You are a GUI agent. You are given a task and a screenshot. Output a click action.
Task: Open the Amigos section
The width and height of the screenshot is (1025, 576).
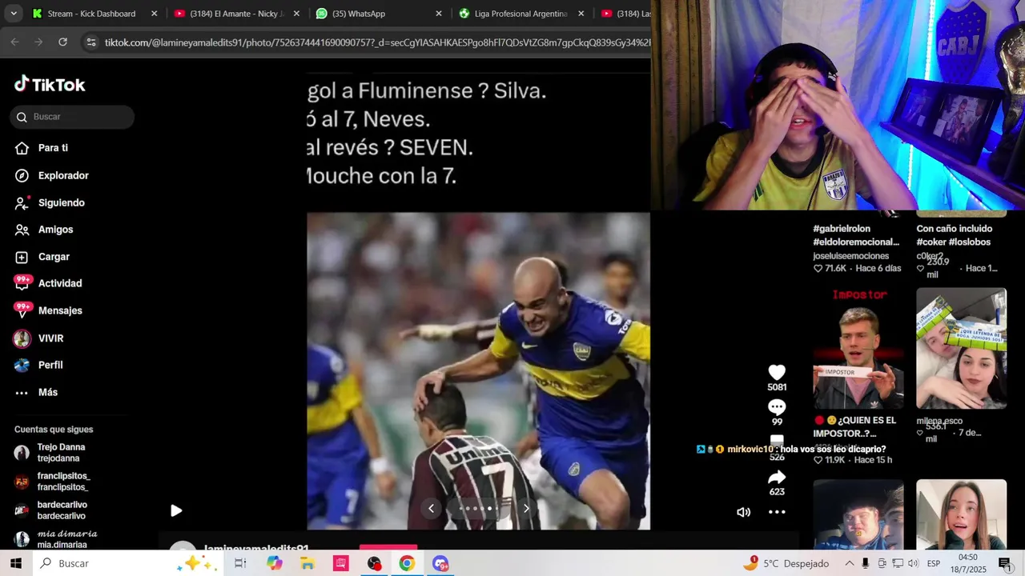pyautogui.click(x=44, y=230)
